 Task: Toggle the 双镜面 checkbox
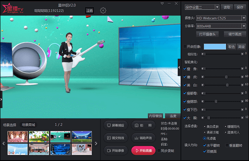tap(205, 151)
